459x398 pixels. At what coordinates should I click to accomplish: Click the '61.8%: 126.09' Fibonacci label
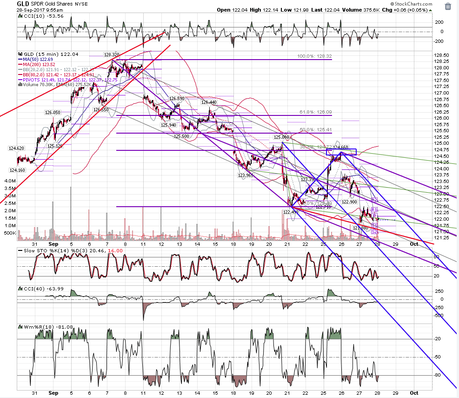click(x=316, y=112)
